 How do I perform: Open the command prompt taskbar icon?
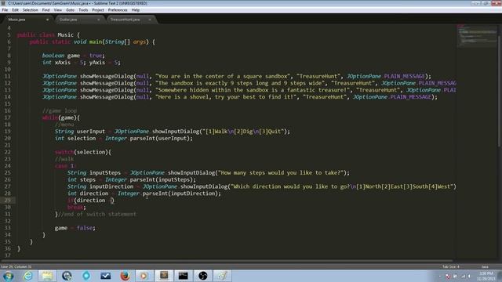coord(184,276)
